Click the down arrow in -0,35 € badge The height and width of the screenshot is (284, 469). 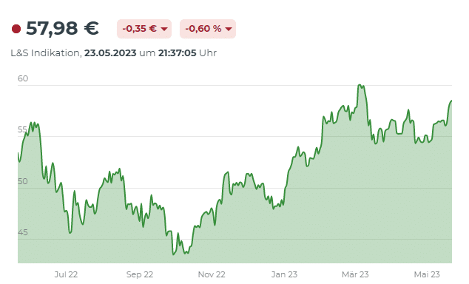164,29
